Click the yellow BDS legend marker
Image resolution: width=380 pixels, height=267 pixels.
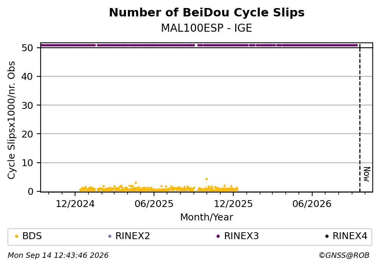tap(16, 236)
